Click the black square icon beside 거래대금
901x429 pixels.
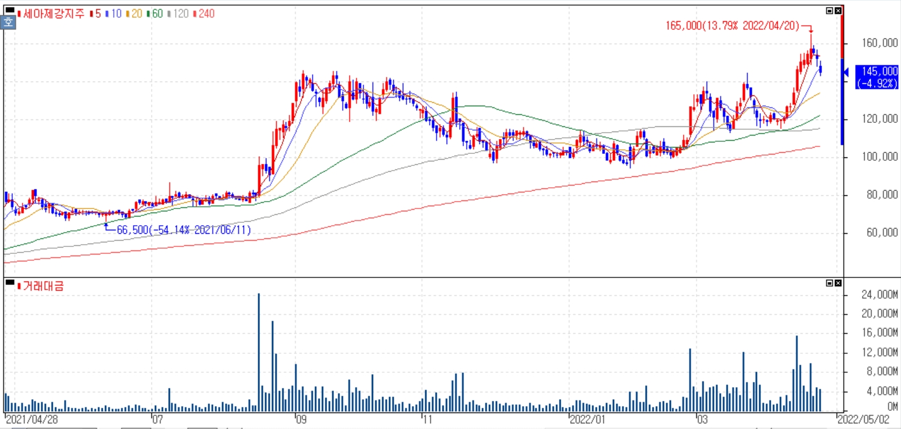click(x=9, y=282)
